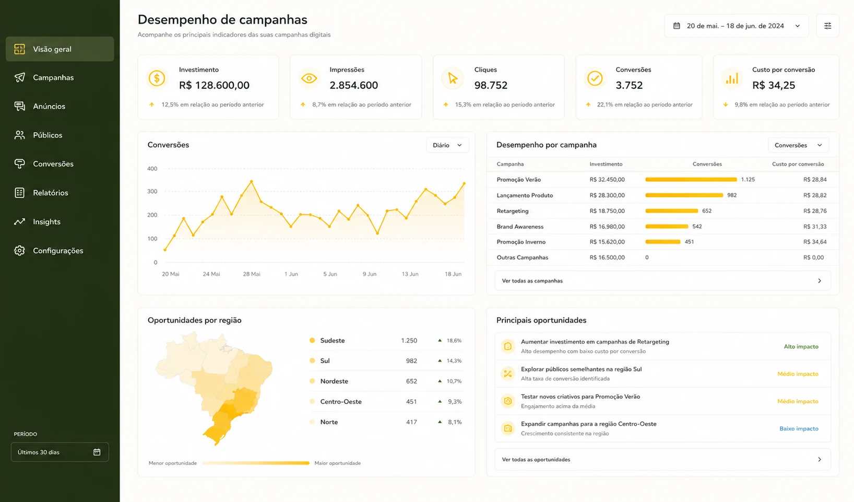Click the Nordeste region row label
Image resolution: width=854 pixels, height=502 pixels.
(334, 381)
